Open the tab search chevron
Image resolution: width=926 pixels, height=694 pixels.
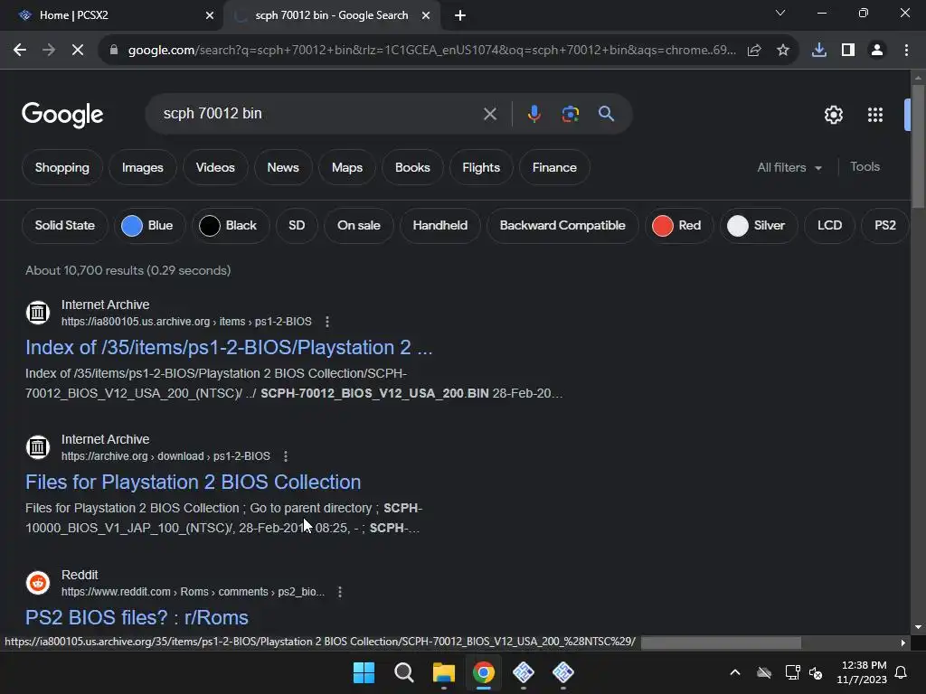[x=780, y=13]
